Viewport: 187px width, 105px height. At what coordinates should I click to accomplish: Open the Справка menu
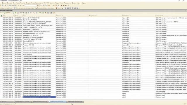pos(84,3)
